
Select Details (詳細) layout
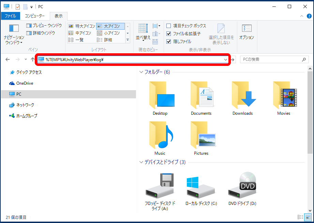click(104, 40)
